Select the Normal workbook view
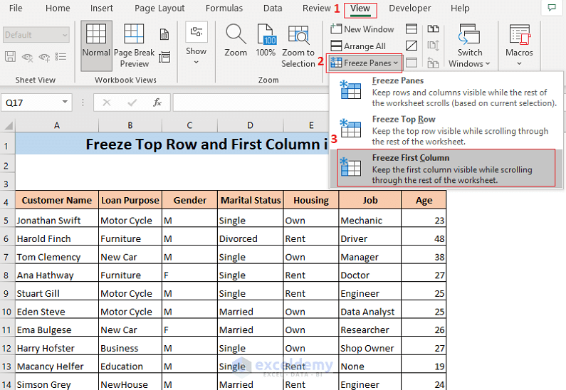The image size is (566, 390). [x=96, y=46]
